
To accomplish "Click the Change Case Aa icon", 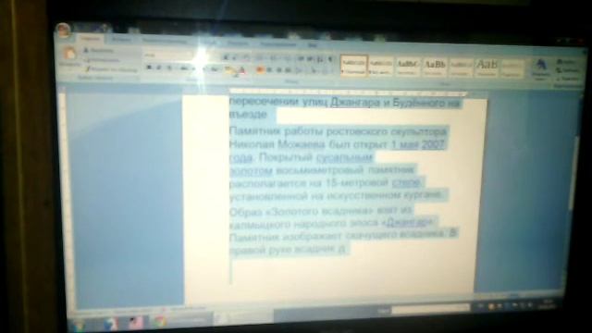I will click(215, 69).
